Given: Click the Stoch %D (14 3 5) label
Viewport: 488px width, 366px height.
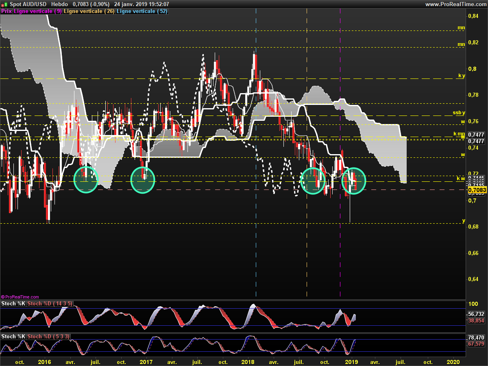Looking at the screenshot, I should click(50, 304).
